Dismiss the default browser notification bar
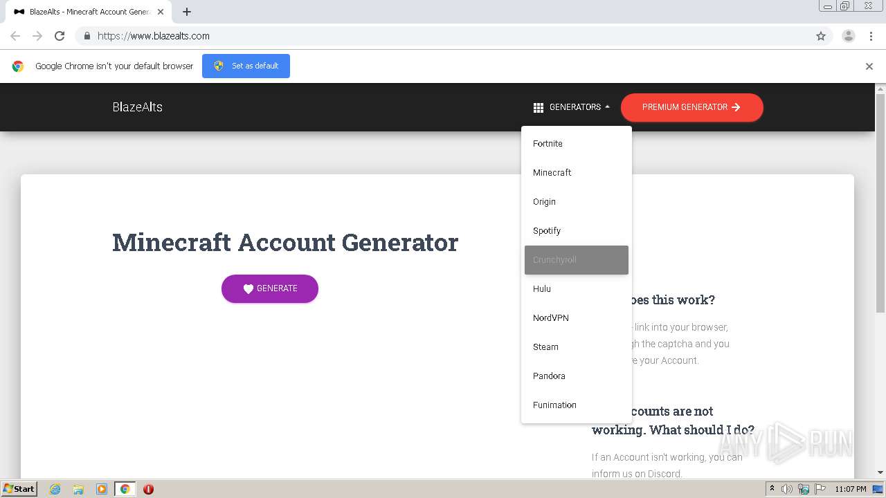 [869, 66]
